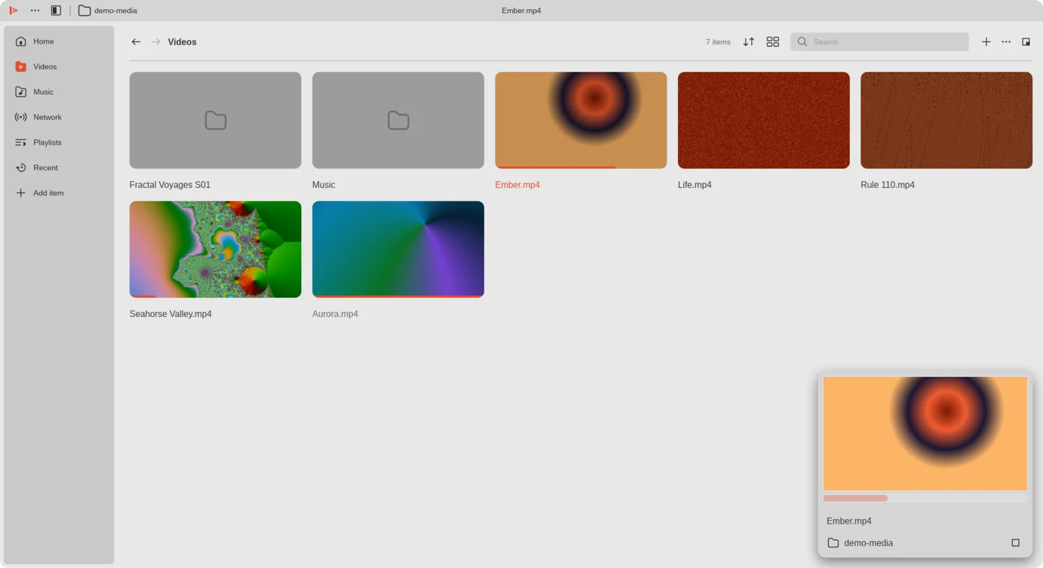
Task: Open the Life.mp4 video thumbnail
Action: [764, 120]
